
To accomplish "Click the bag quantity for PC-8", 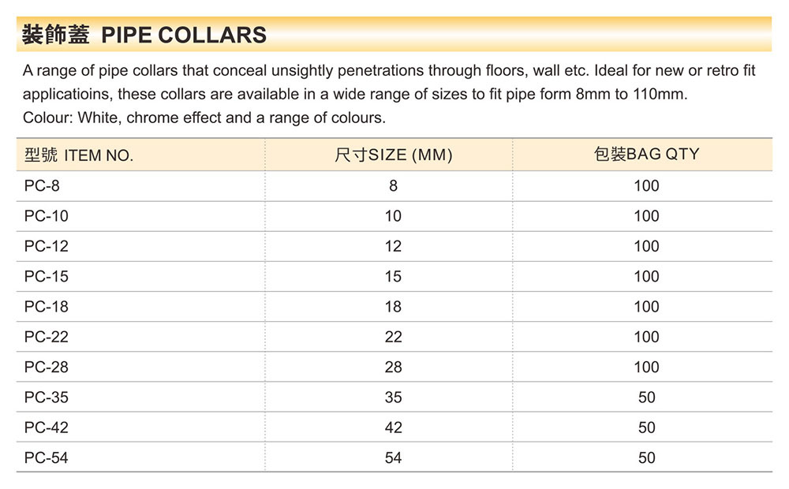I will point(646,186).
